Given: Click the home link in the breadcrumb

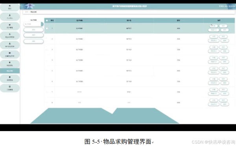Looking at the screenshot, I should (x=26, y=12).
